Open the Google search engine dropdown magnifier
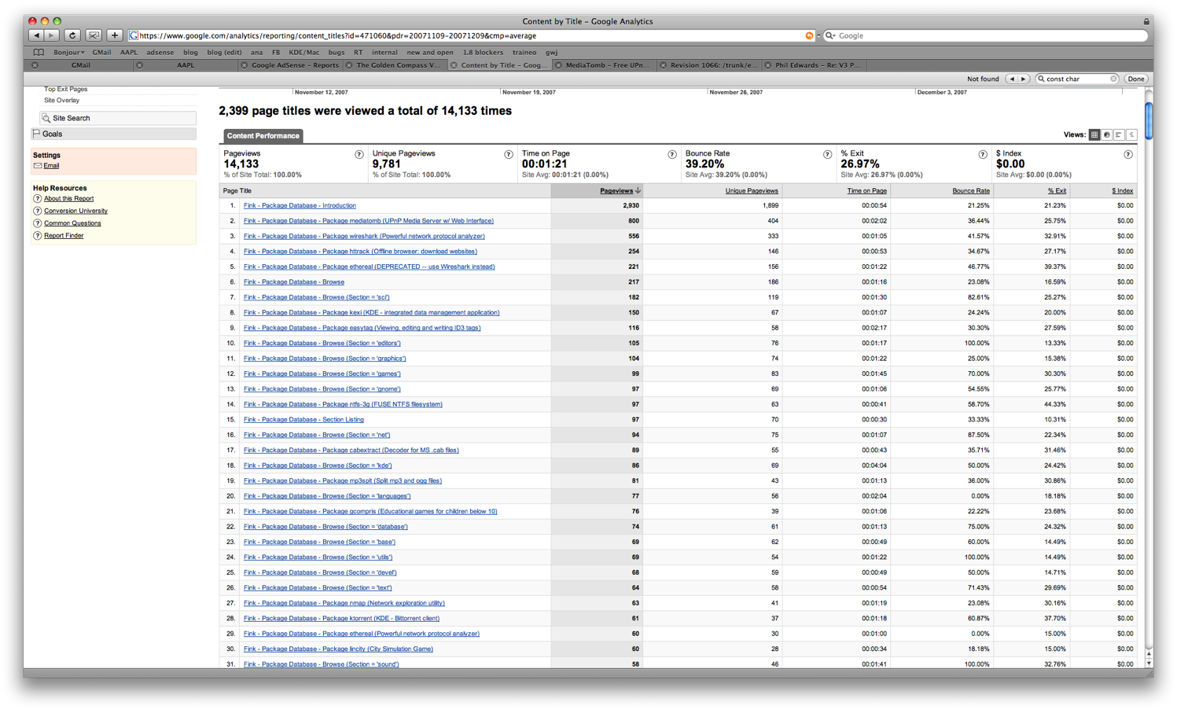This screenshot has height=710, width=1177. click(x=829, y=35)
